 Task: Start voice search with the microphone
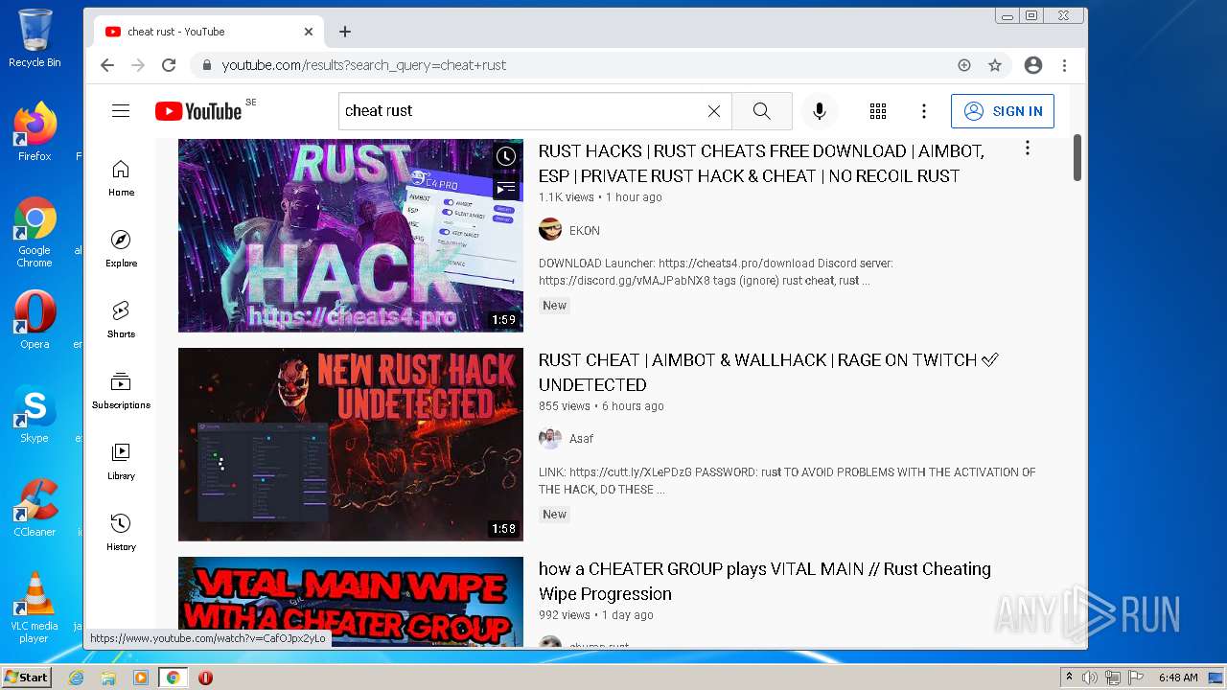pyautogui.click(x=820, y=111)
